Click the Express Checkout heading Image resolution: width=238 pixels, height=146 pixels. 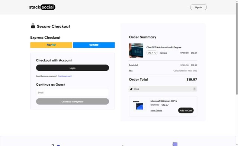[45, 38]
